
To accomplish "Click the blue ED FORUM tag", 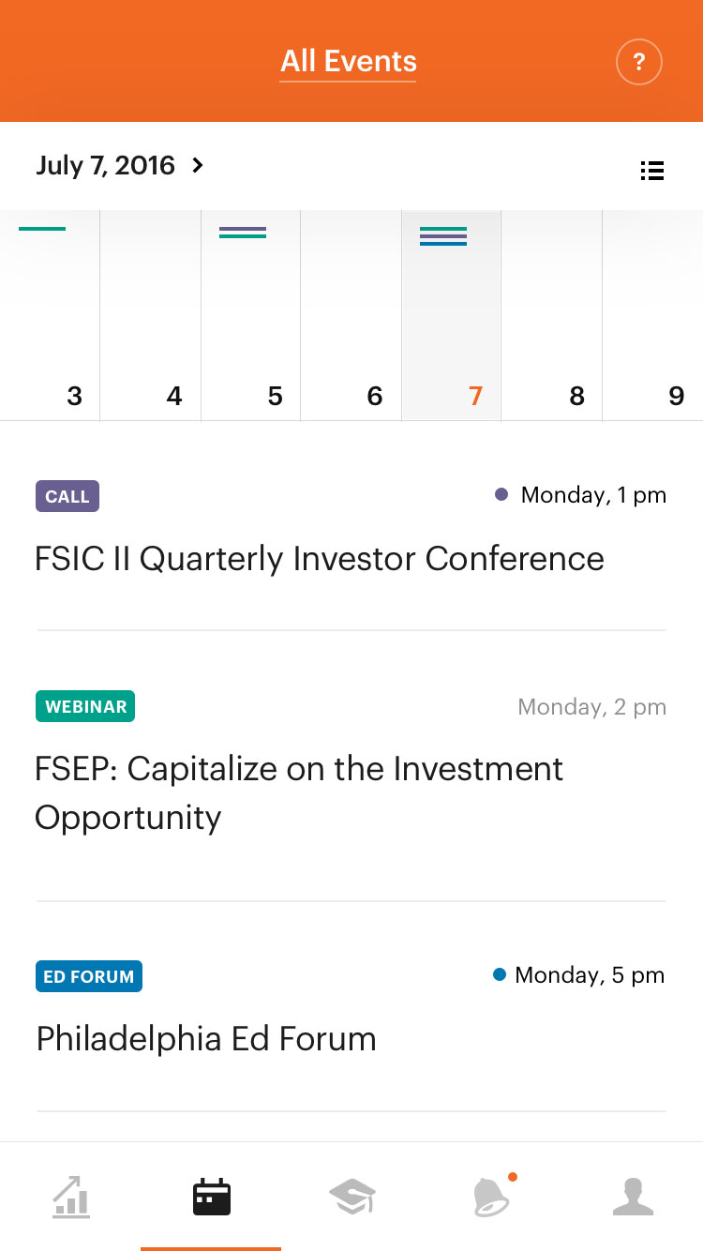I will click(89, 976).
